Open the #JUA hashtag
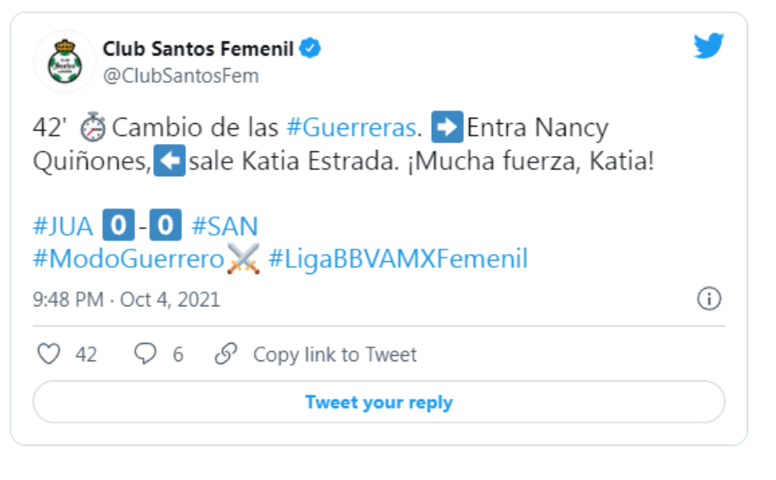 (x=63, y=226)
